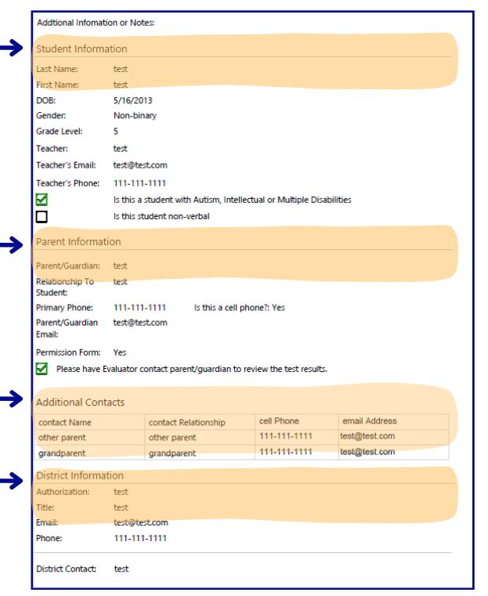Click the Gender value Non-binary
The image size is (488, 596).
click(x=135, y=116)
